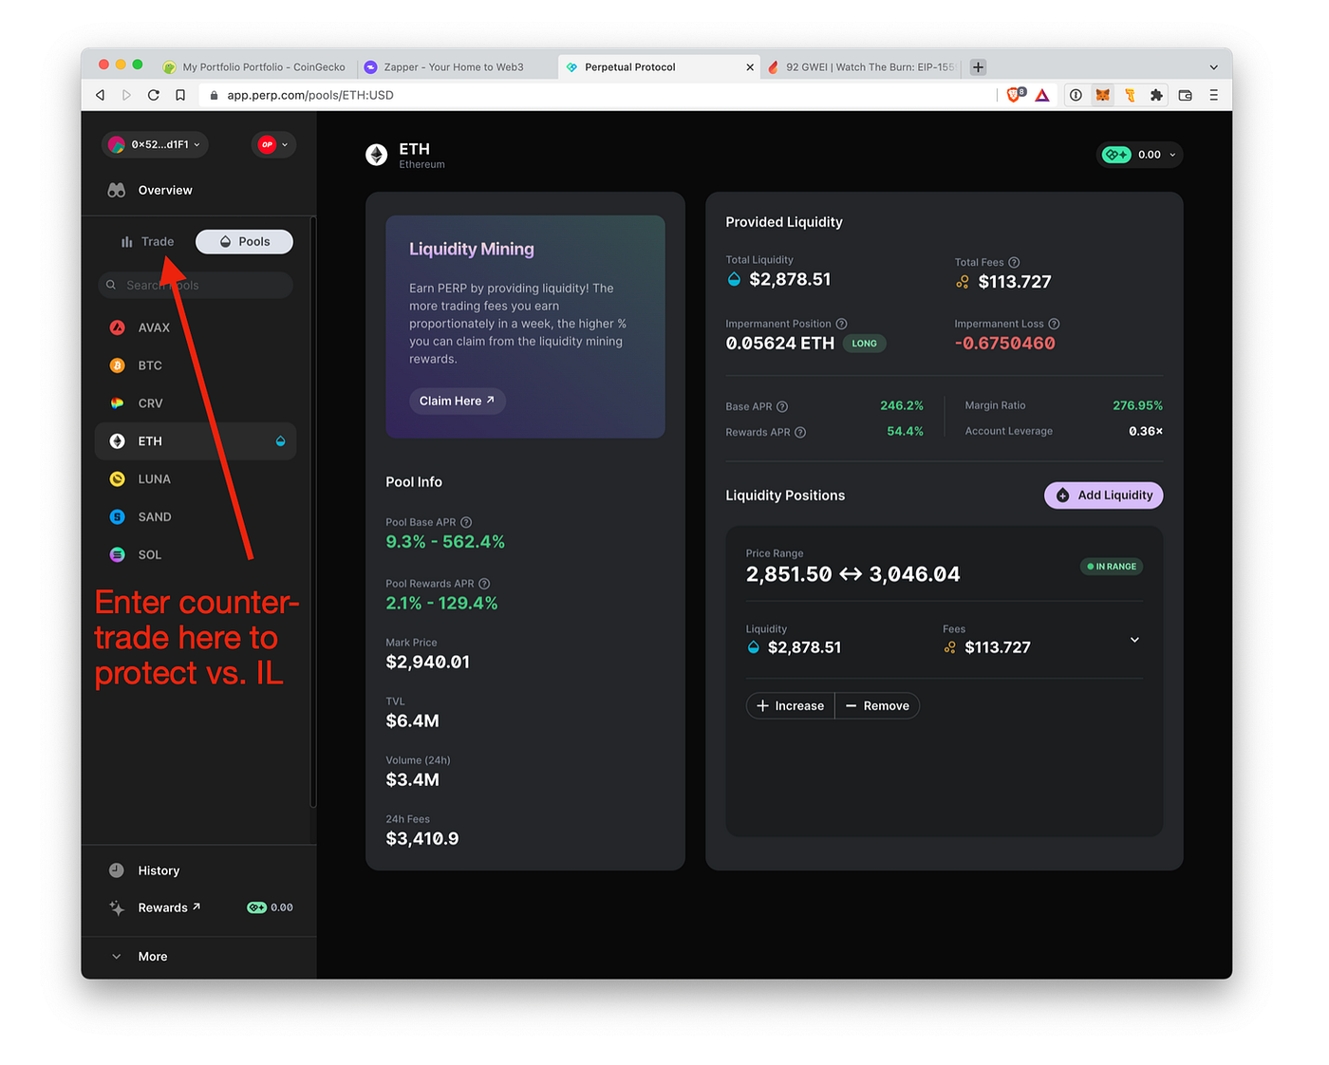Show Pool Rewards APR help tooltip
This screenshot has height=1065, width=1329.
tap(484, 584)
